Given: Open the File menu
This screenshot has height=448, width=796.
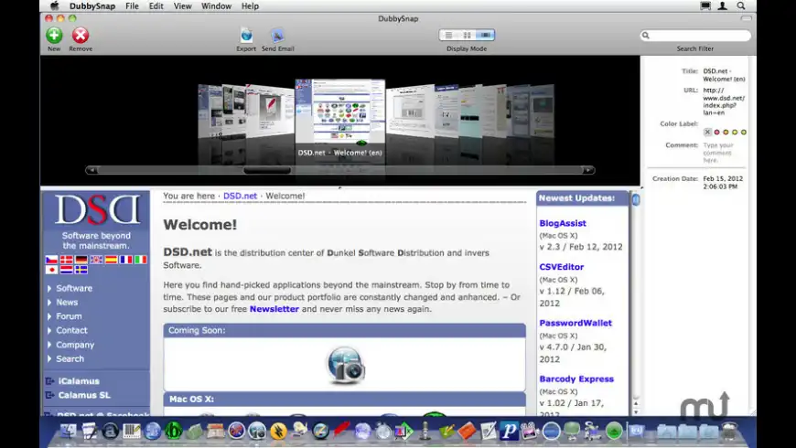Looking at the screenshot, I should pos(132,5).
